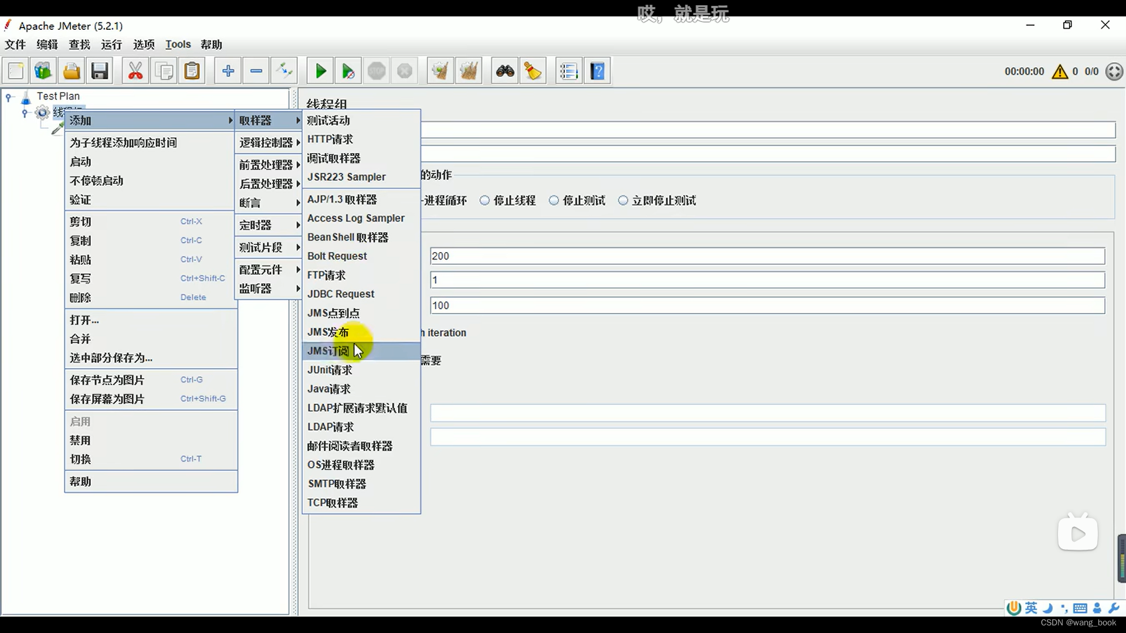This screenshot has height=633, width=1126.
Task: Open the 文件 menu
Action: coord(15,45)
